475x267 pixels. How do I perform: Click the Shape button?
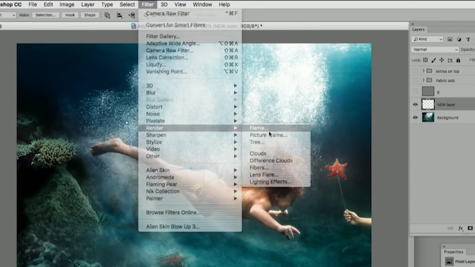90,15
